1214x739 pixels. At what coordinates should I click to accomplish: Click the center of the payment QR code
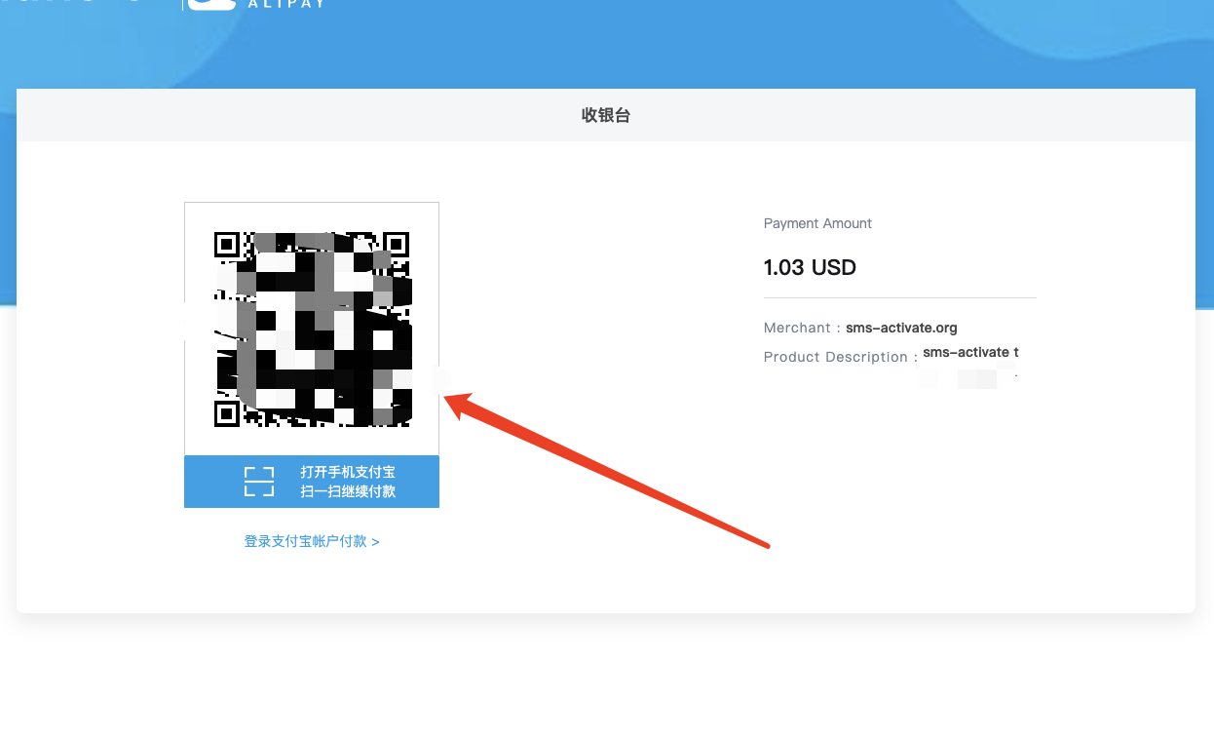tap(312, 329)
